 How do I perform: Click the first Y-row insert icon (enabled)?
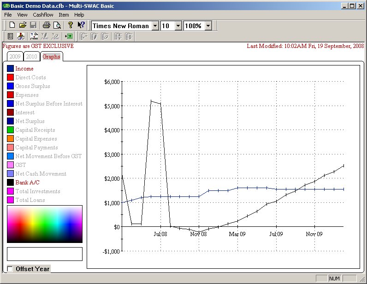pos(34,36)
